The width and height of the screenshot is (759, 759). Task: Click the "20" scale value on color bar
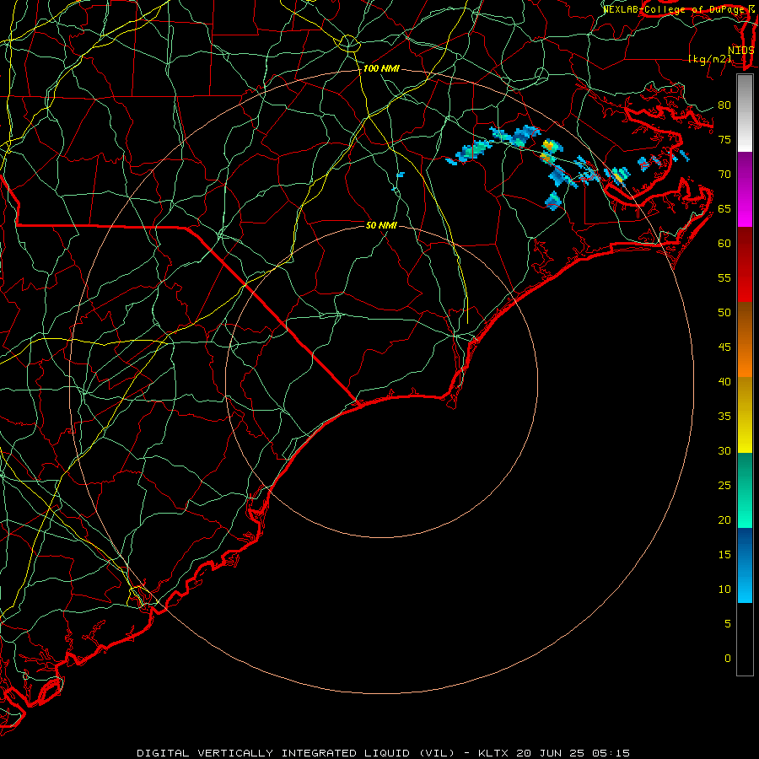tap(724, 520)
